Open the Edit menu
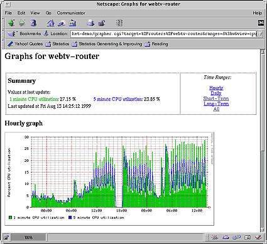267x244 pixels. coord(21,13)
